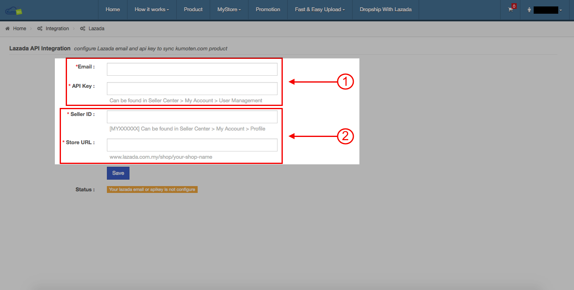Click the gears icon beside Lazada

click(83, 29)
